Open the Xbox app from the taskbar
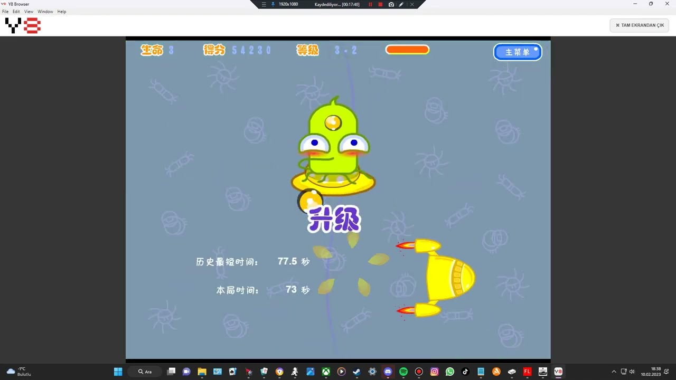This screenshot has width=676, height=380. tap(326, 372)
